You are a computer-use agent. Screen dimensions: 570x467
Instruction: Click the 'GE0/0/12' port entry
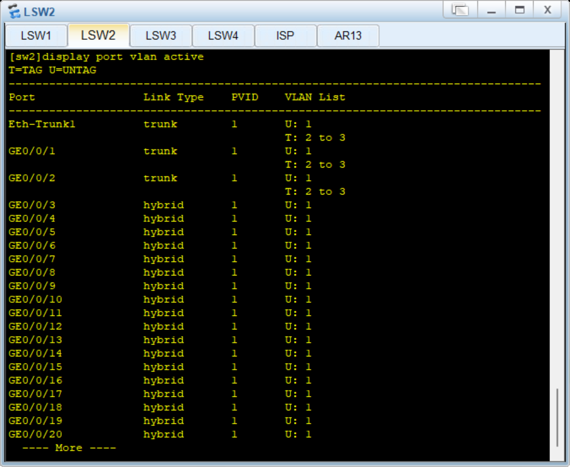point(35,327)
